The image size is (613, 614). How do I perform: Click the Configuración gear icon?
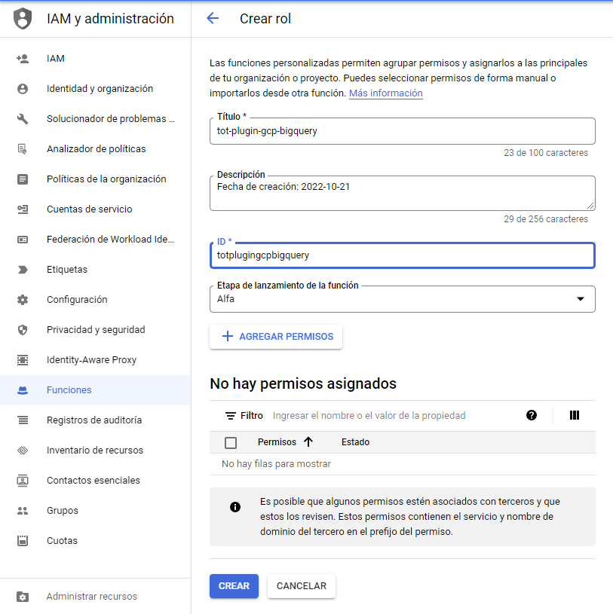click(23, 300)
